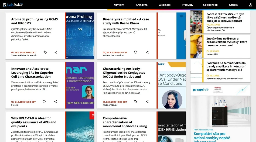Select Společnosti in top navigation
The image size is (256, 142).
point(210,5)
